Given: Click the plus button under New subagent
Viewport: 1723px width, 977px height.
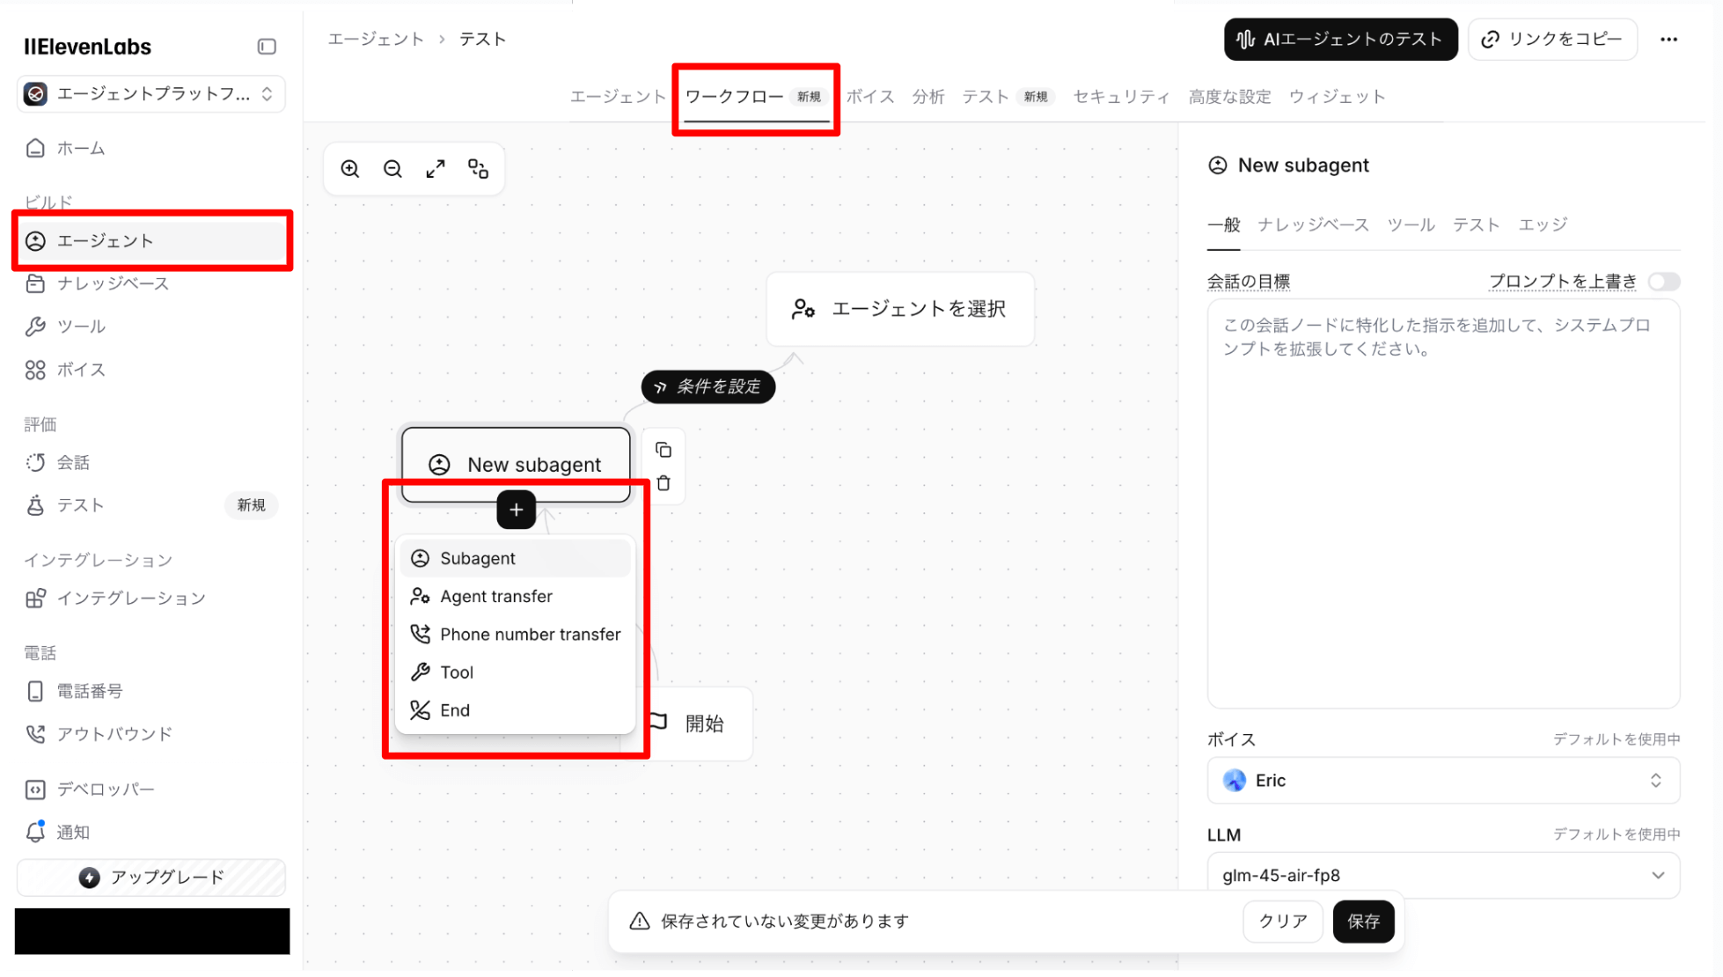Looking at the screenshot, I should tap(516, 510).
